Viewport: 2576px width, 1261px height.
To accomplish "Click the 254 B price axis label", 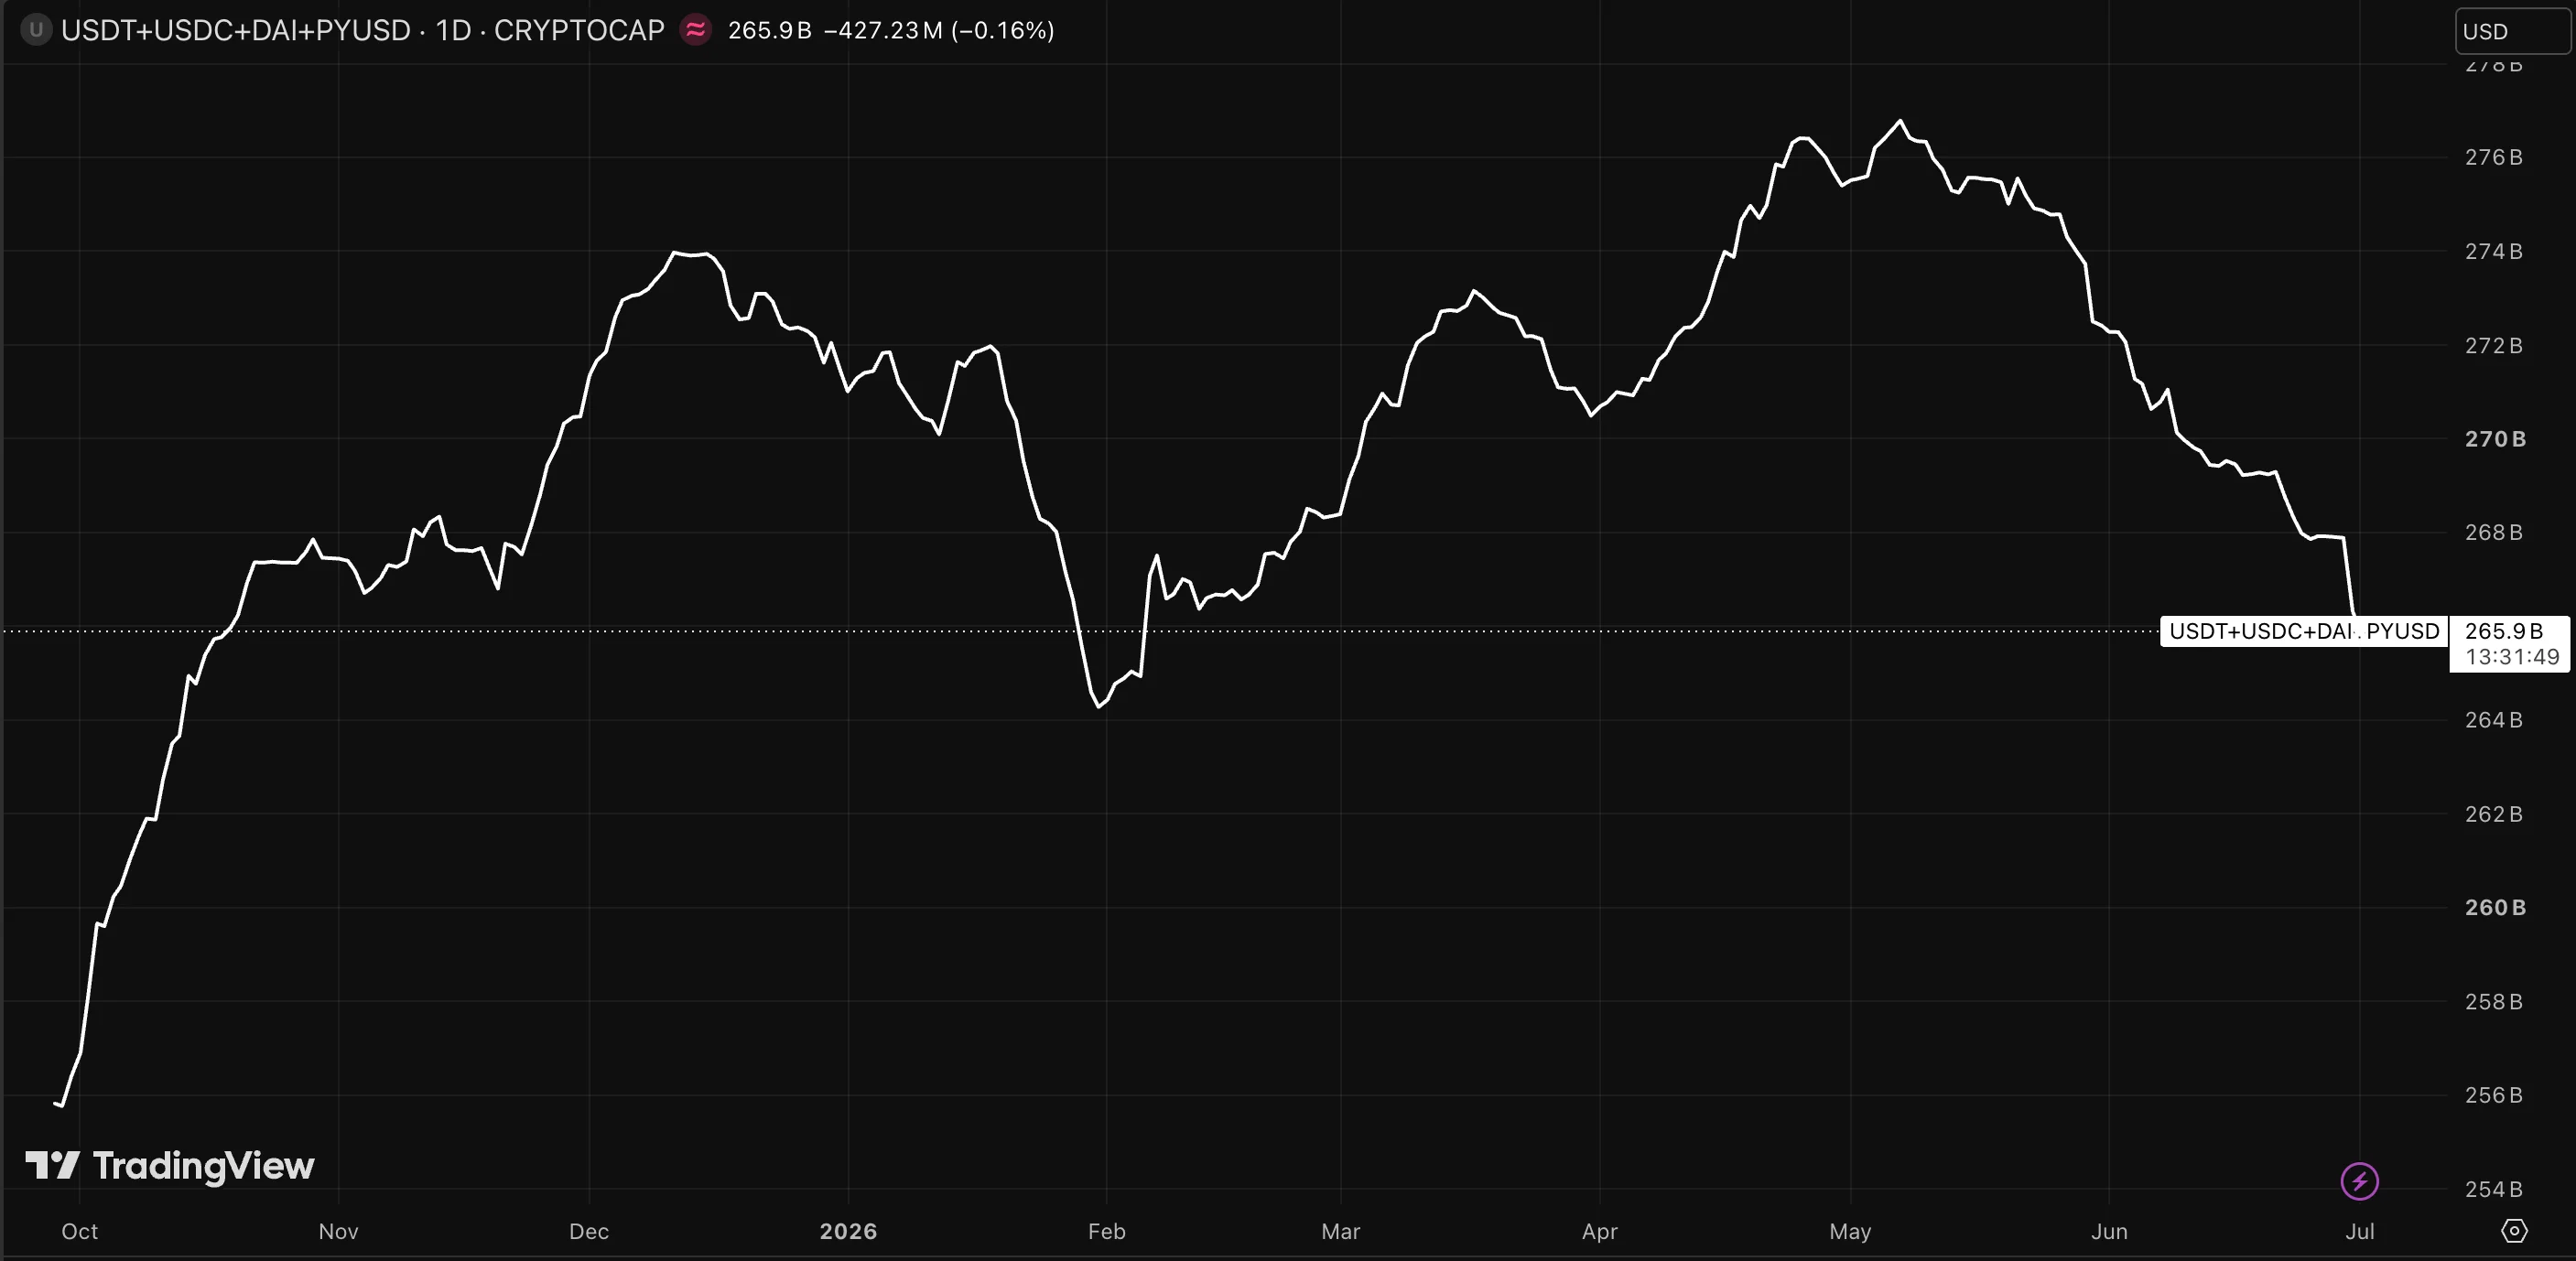I will pyautogui.click(x=2494, y=1189).
